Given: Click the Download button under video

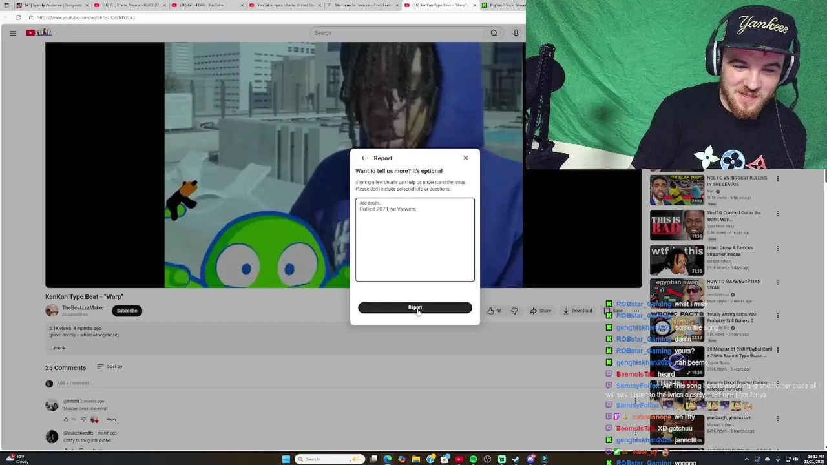Looking at the screenshot, I should pyautogui.click(x=578, y=311).
